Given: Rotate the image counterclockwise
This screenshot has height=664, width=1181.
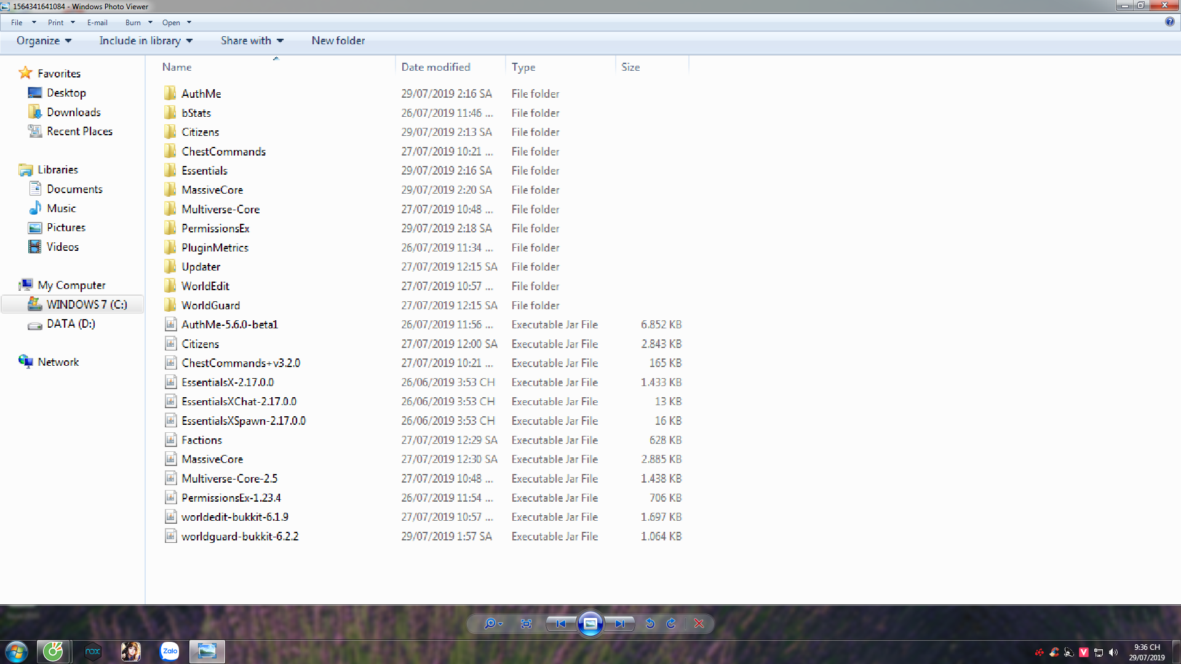Looking at the screenshot, I should pos(650,623).
